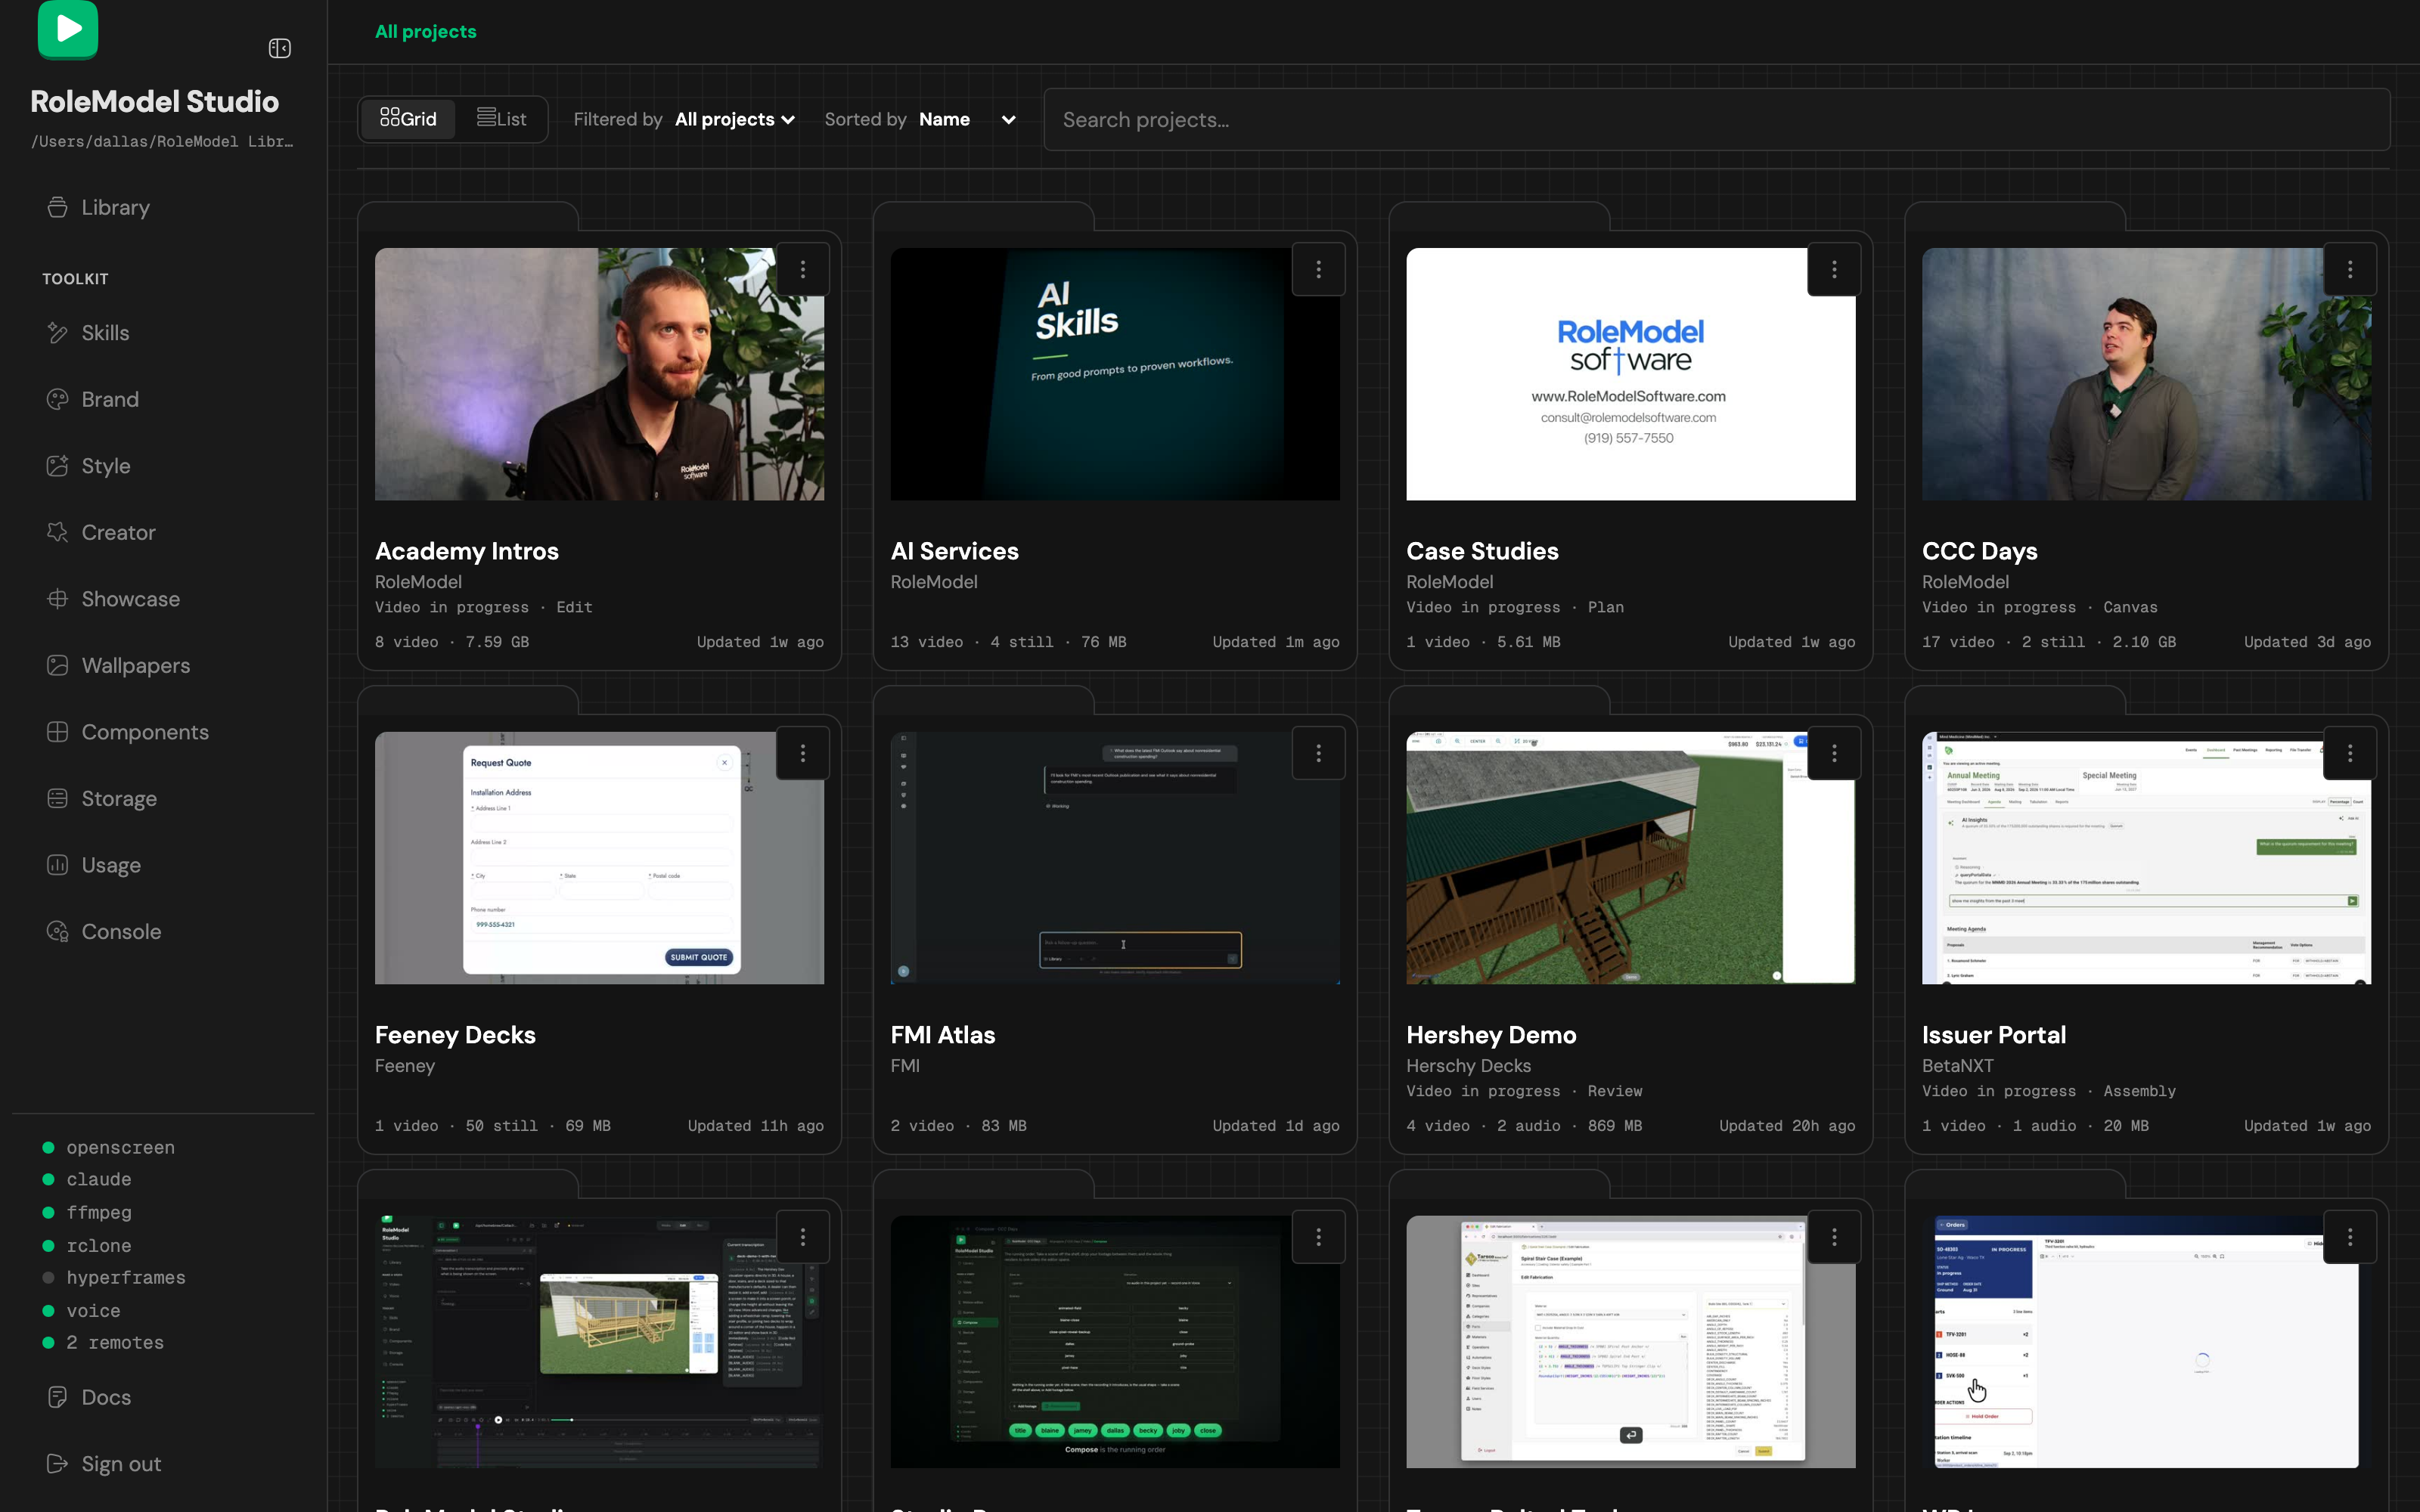Click the FMI Atlas project title
Viewport: 2420px width, 1512px height.
[942, 1035]
